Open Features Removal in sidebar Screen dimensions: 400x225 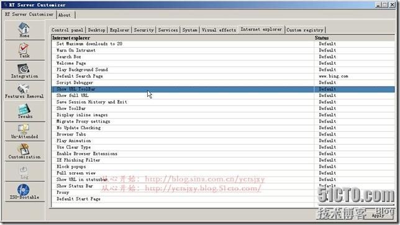pyautogui.click(x=24, y=91)
